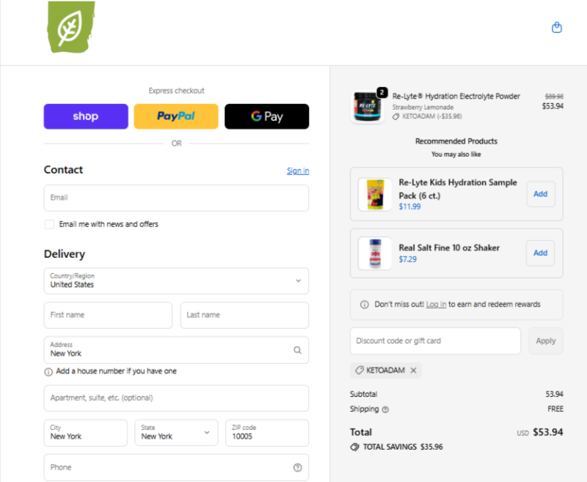
Task: Click the Re-Lyte Kids Sample Pack image
Action: pyautogui.click(x=374, y=194)
